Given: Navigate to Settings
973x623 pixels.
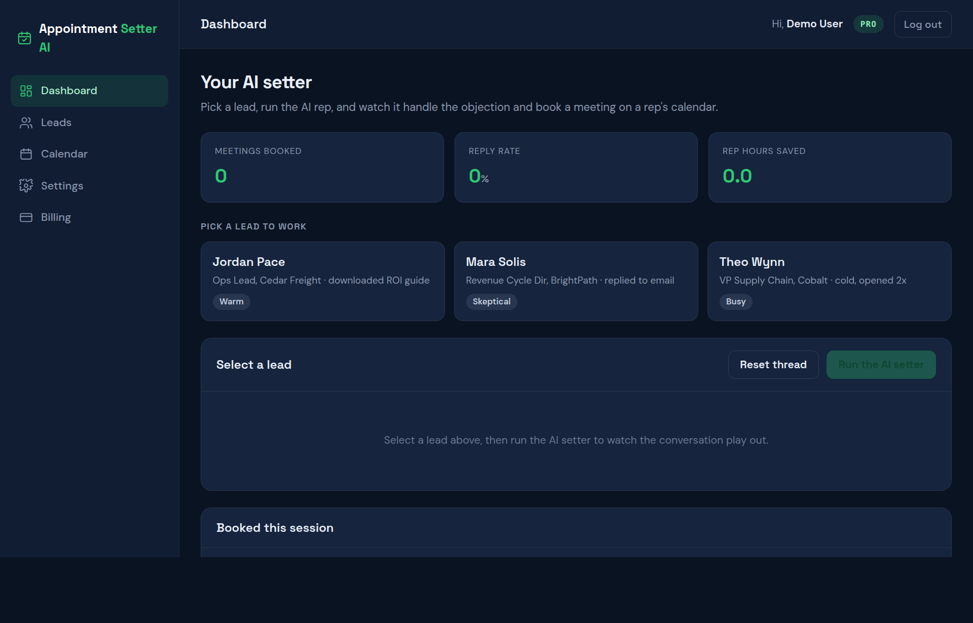Looking at the screenshot, I should 89,186.
